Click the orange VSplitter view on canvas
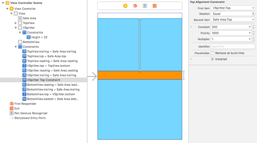The image size is (257, 143). tap(140, 75)
